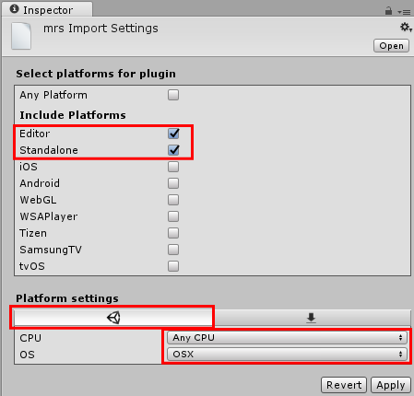
Task: Open the gear settings menu icon
Action: (406, 28)
